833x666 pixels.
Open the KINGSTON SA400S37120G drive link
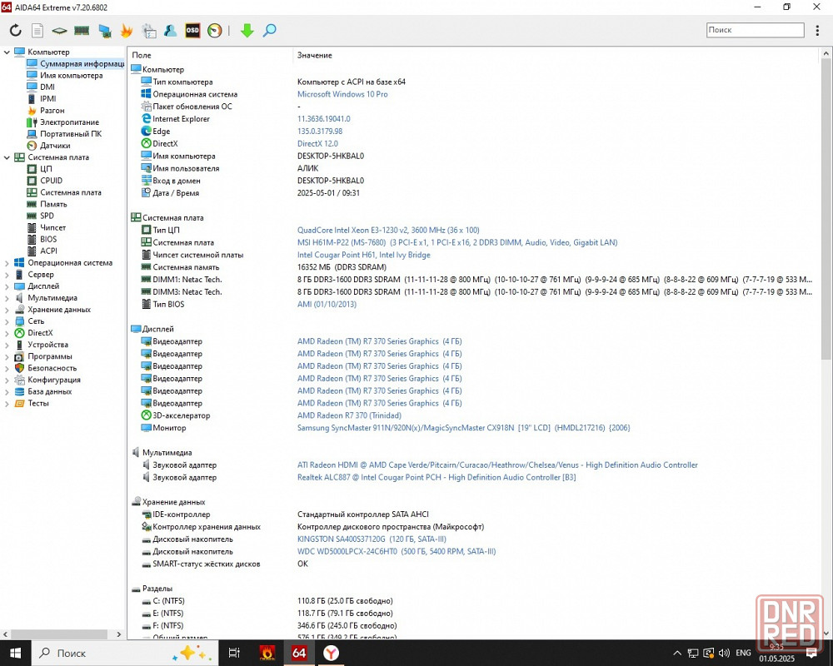tap(372, 539)
